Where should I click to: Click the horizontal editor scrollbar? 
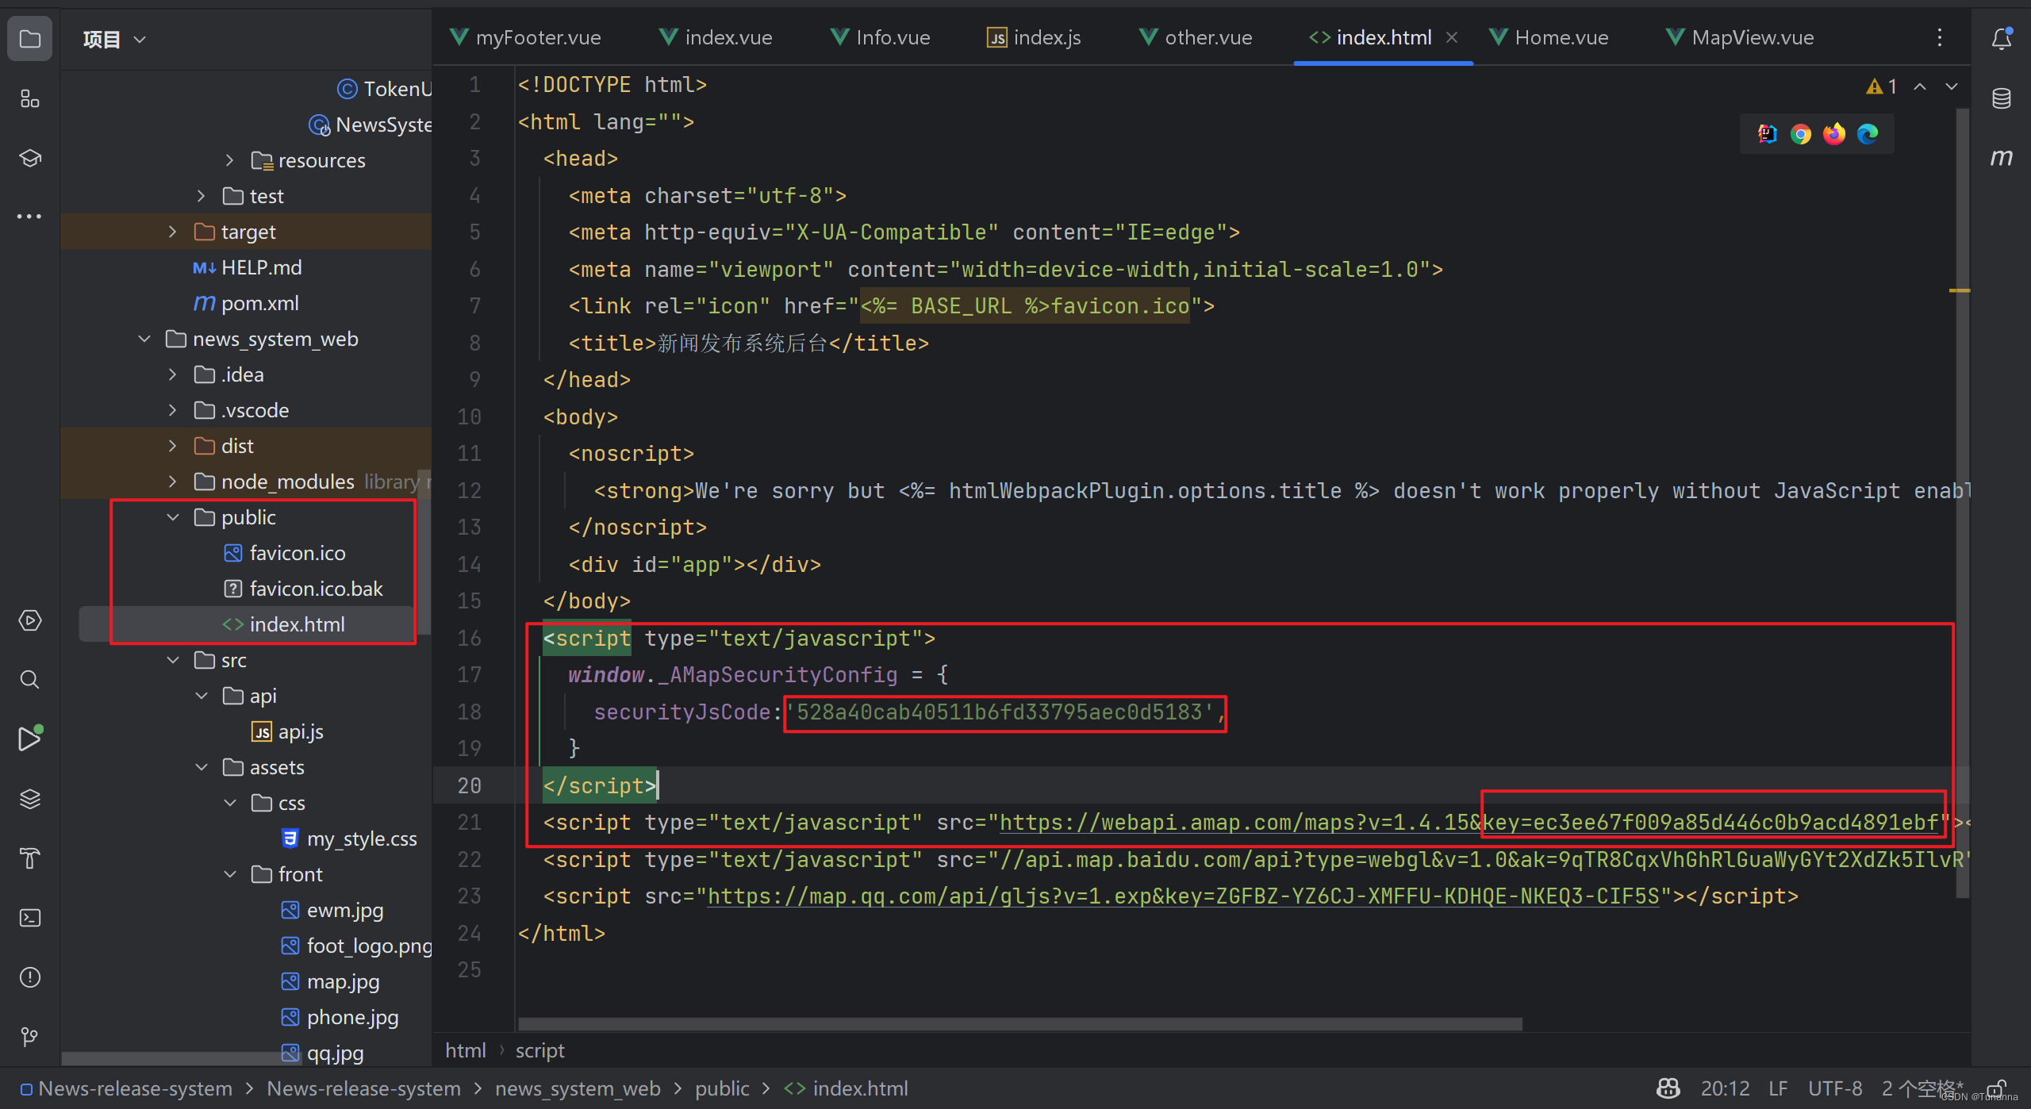1019,1023
